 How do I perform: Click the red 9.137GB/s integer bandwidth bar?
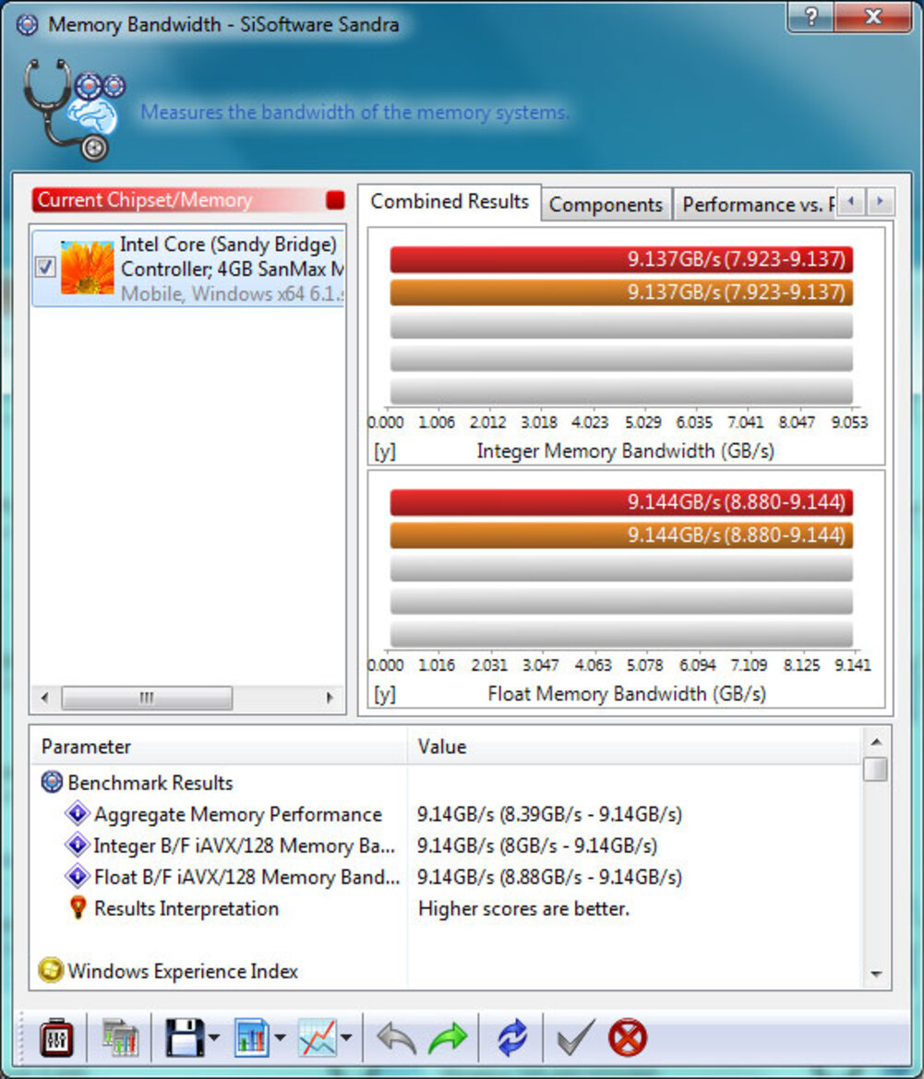point(621,259)
